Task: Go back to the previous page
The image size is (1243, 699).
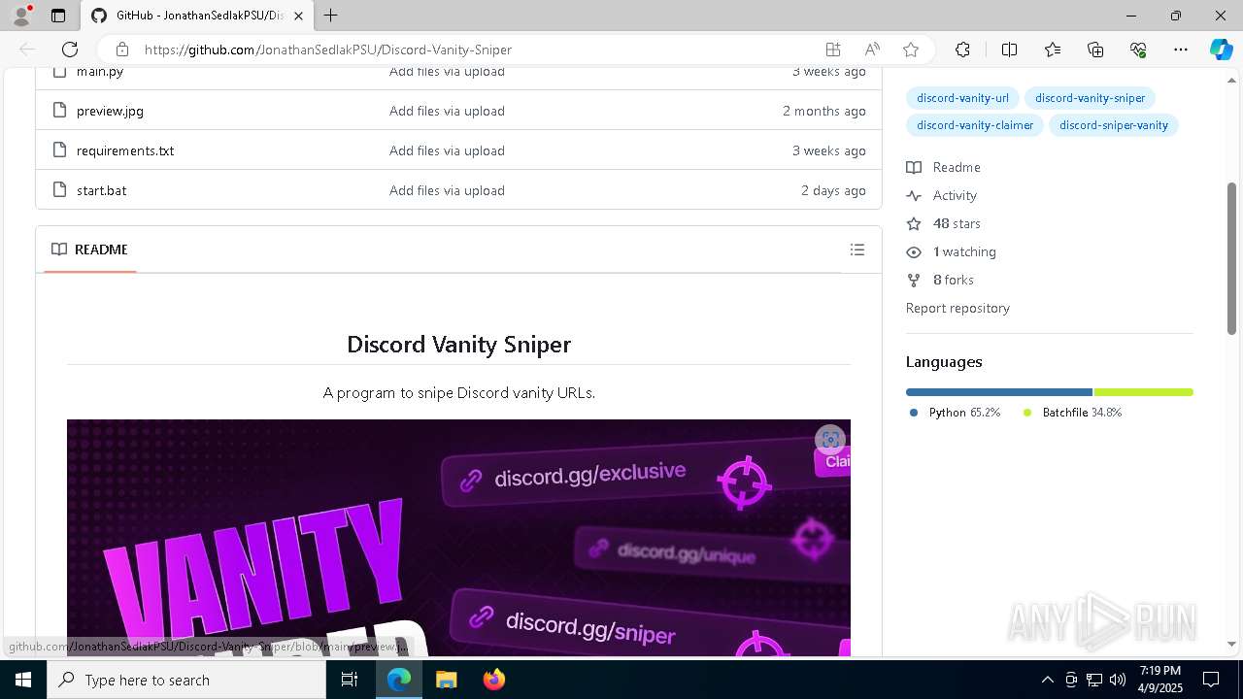Action: coord(27,50)
